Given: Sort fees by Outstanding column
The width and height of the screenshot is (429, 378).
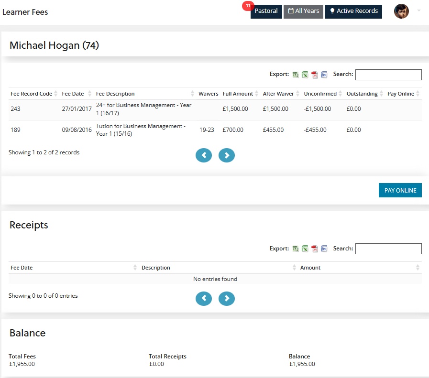Looking at the screenshot, I should 363,94.
